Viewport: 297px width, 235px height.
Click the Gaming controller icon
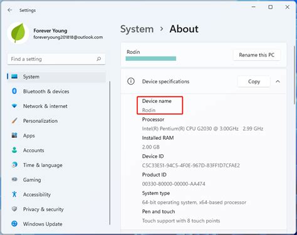[14, 179]
